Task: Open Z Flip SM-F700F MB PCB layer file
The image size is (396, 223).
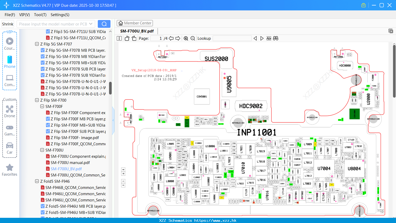Action: click(x=76, y=119)
